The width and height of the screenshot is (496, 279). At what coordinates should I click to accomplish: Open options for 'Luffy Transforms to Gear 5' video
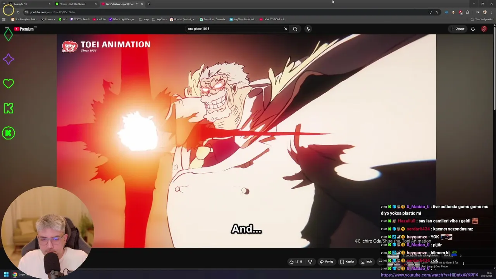[x=463, y=263]
